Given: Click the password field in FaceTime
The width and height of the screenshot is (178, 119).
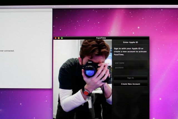Looking at the screenshot, I should (x=130, y=68).
